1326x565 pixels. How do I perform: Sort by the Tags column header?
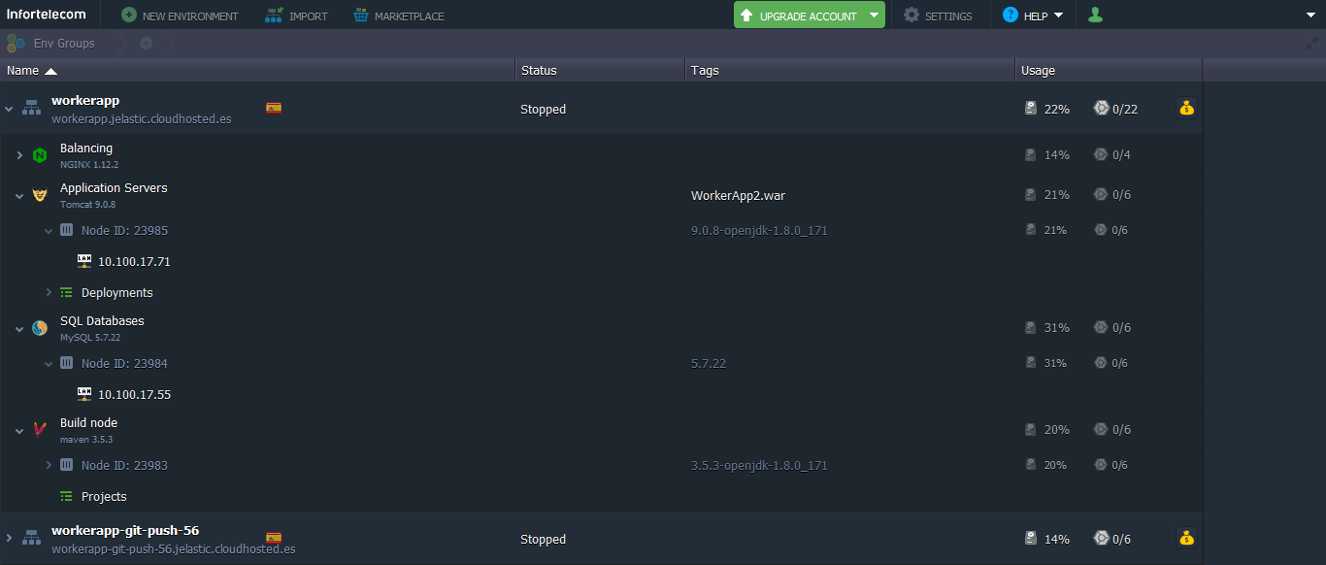tap(850, 70)
